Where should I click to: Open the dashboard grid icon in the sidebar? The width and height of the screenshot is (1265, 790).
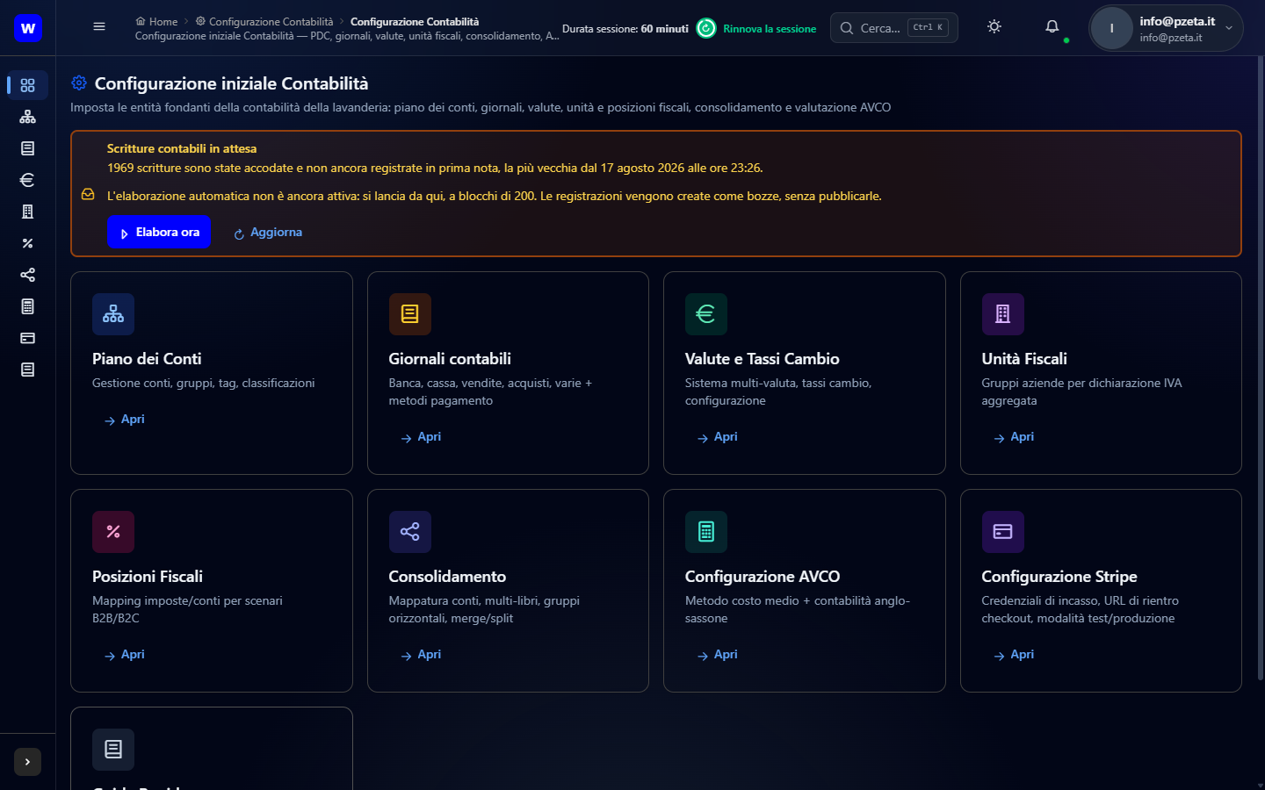point(28,85)
